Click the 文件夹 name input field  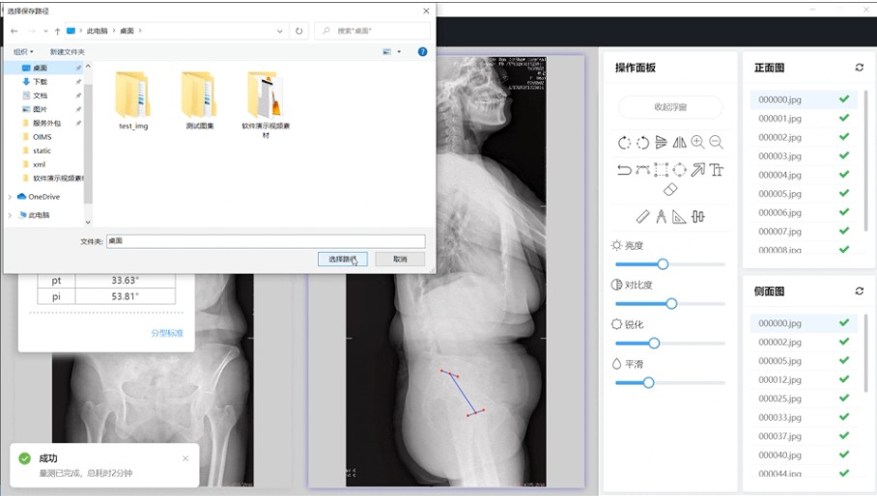pyautogui.click(x=266, y=240)
